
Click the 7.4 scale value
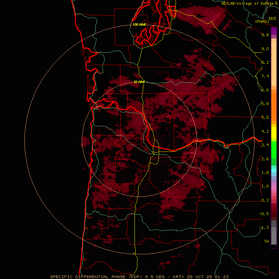coord(265,76)
